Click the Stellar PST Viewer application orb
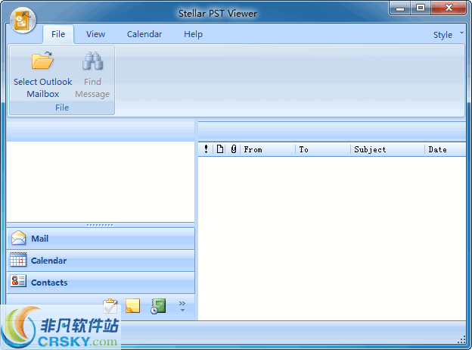This screenshot has width=472, height=350. click(23, 20)
